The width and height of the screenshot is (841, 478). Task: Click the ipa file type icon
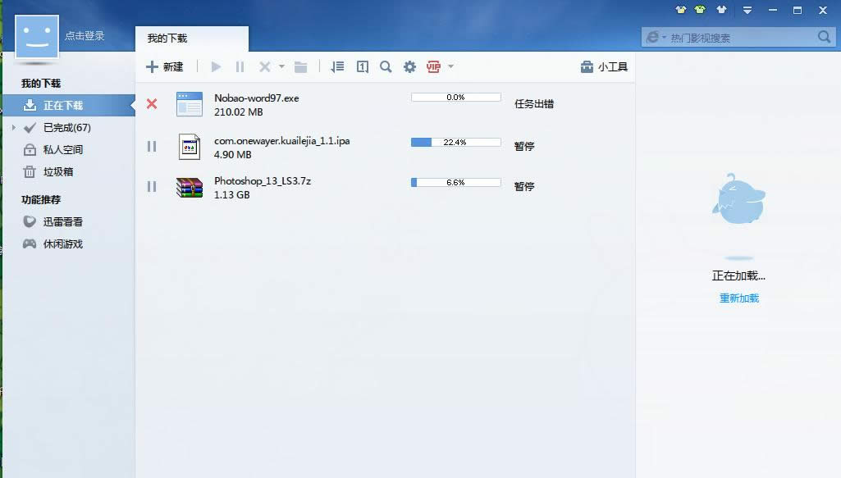click(x=190, y=146)
